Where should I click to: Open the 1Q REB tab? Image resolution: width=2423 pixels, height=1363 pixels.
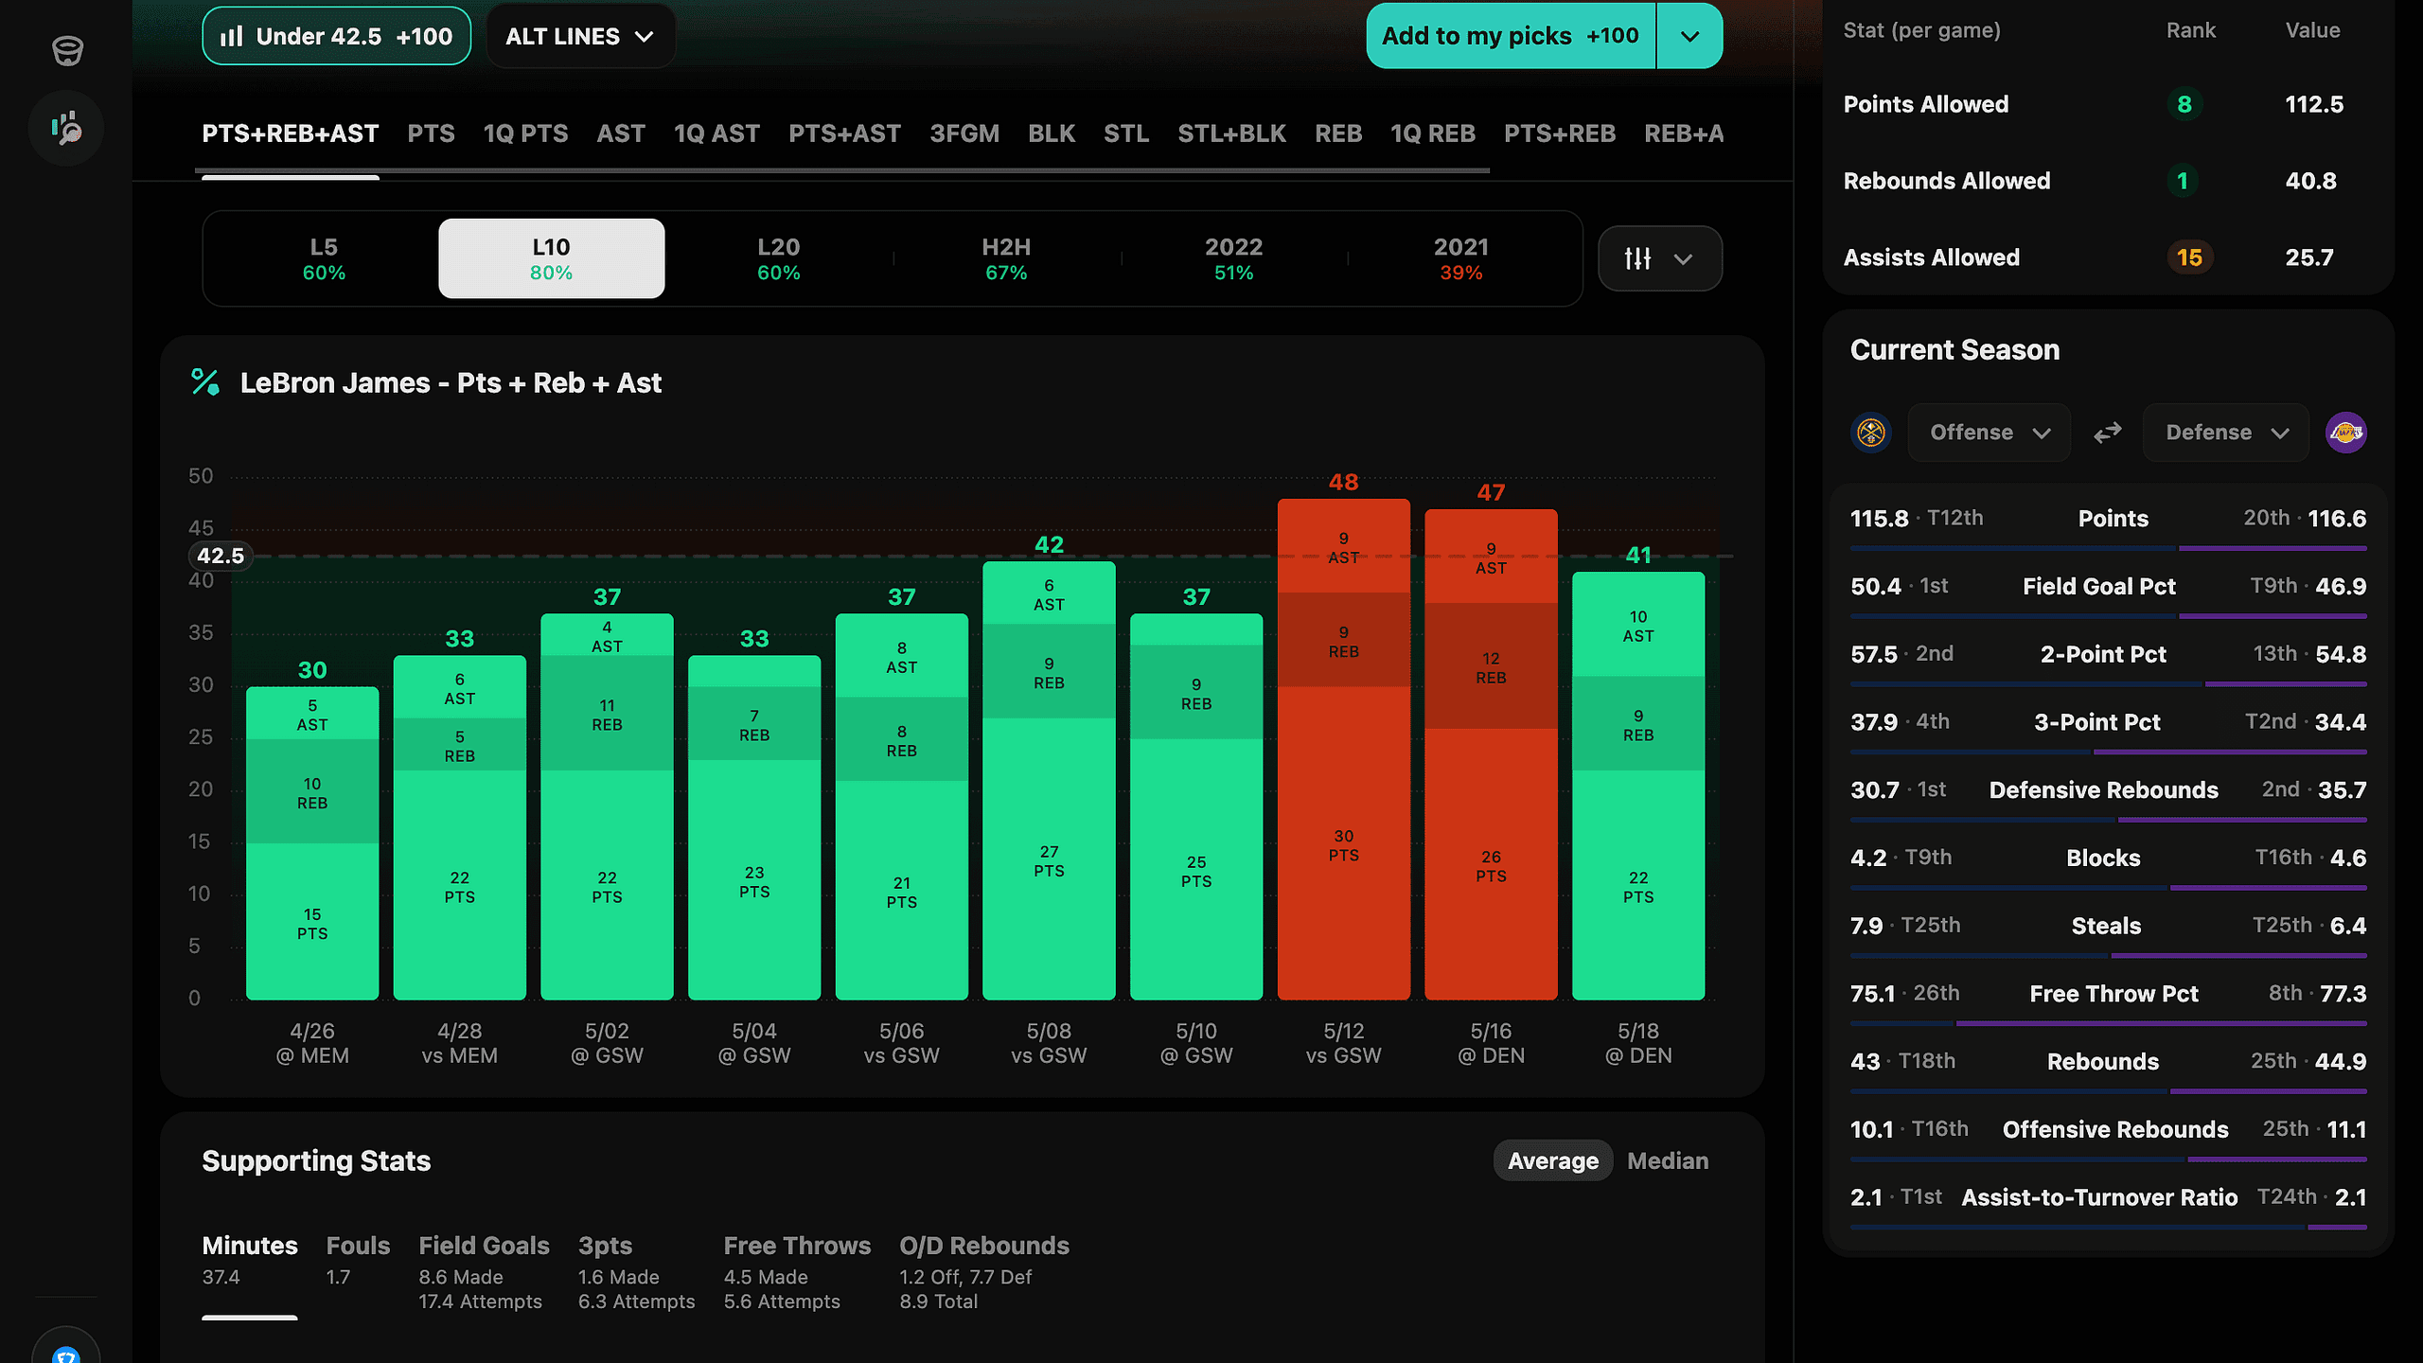1433,133
